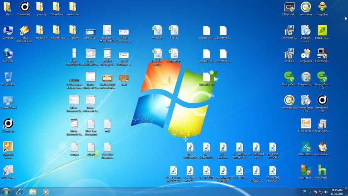Click the 64bit-checker desktop icon
Image resolution: width=348 pixels, height=196 pixels.
tap(305, 124)
